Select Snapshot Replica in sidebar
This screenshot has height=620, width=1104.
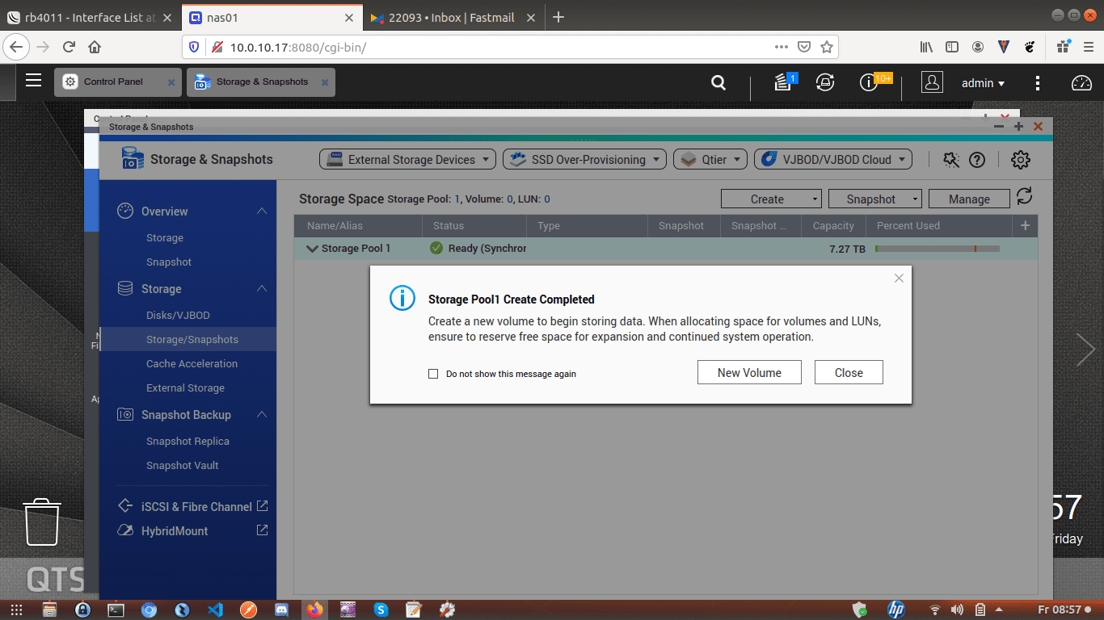tap(188, 441)
